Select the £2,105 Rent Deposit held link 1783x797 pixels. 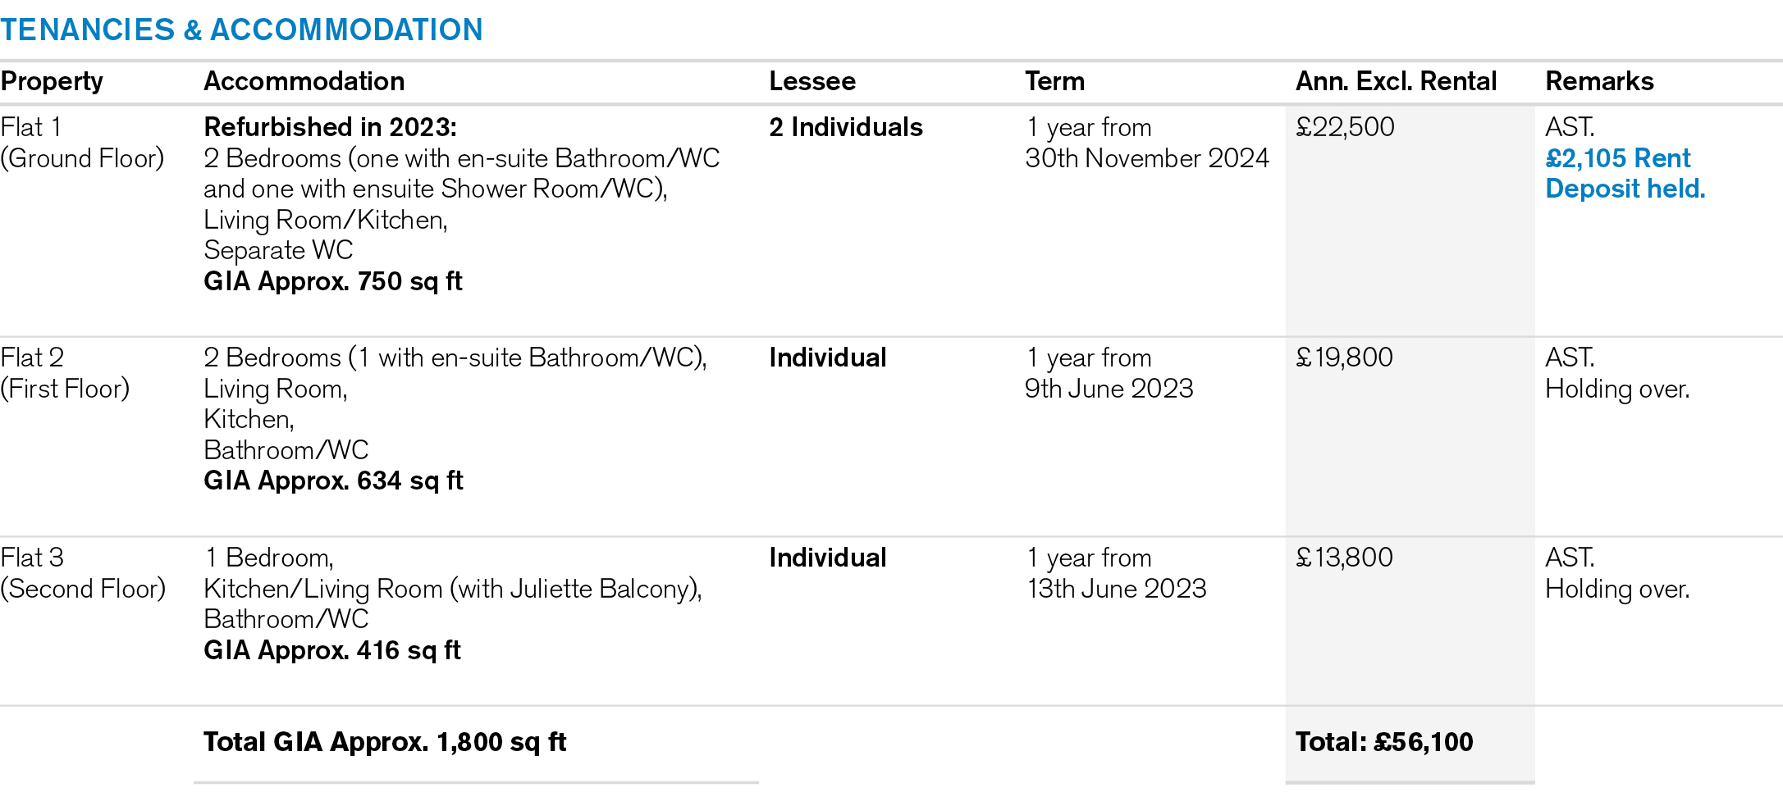pyautogui.click(x=1624, y=173)
